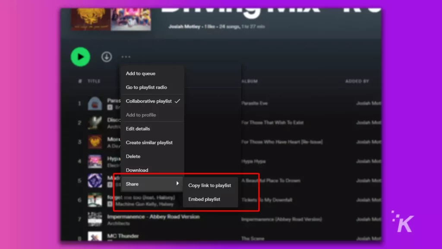
Task: Open Edit details for the playlist
Action: (x=138, y=128)
